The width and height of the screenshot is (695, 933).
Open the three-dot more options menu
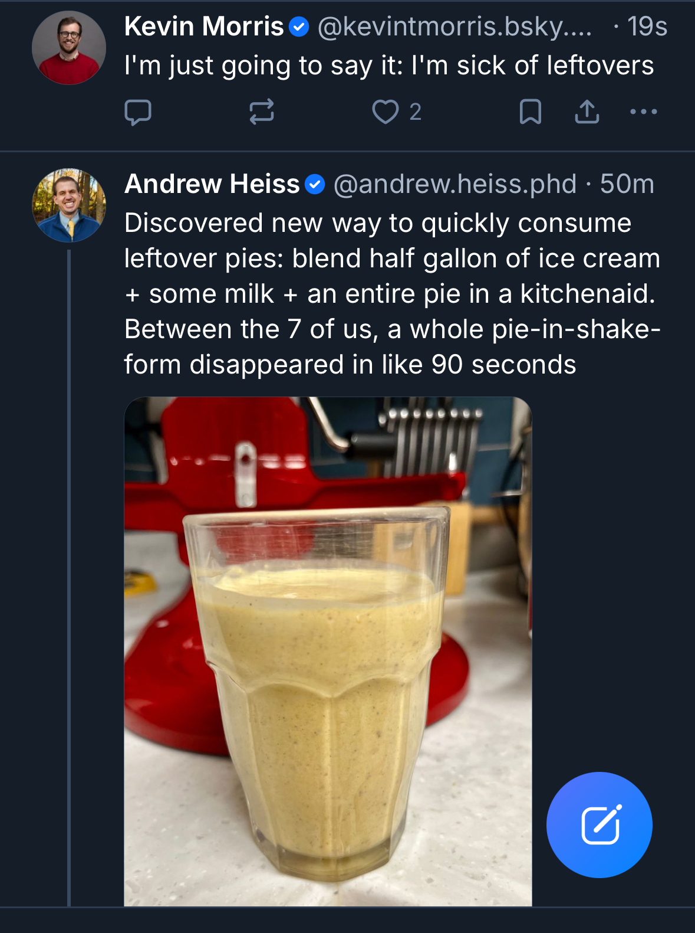[x=643, y=112]
